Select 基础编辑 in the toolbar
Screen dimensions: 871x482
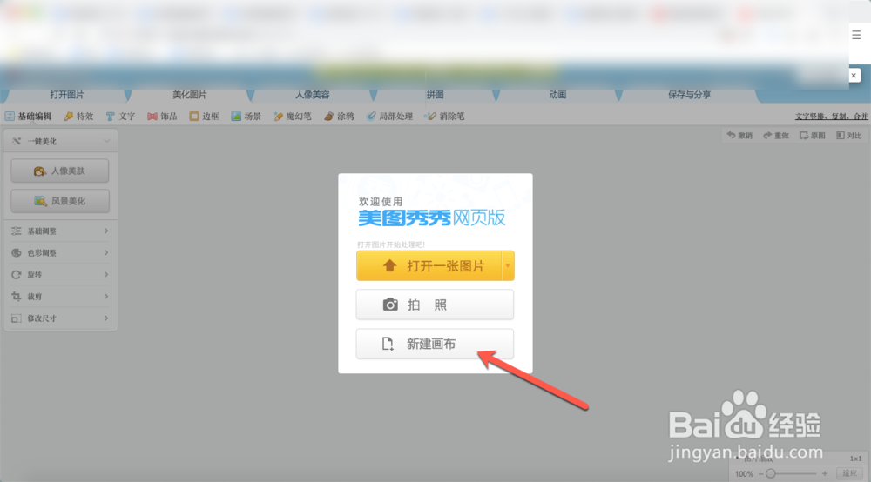point(29,117)
